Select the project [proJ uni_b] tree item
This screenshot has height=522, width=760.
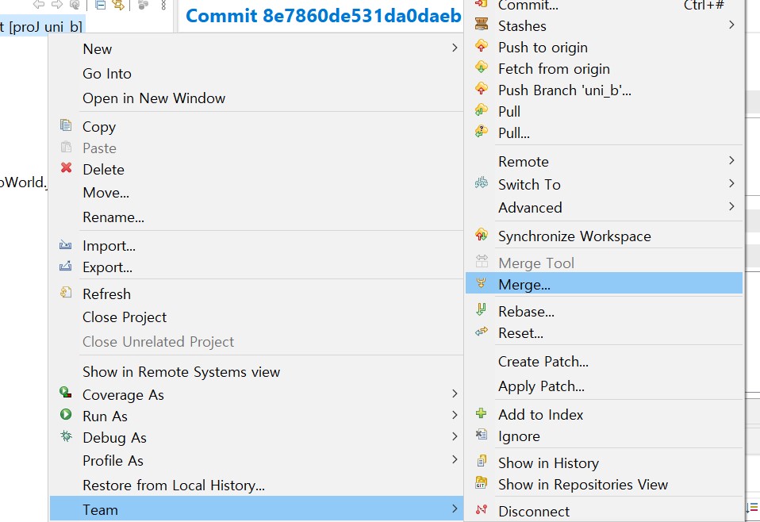(x=42, y=26)
